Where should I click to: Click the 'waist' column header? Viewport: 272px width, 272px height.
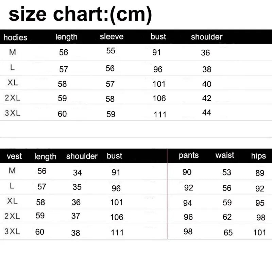point(225,155)
